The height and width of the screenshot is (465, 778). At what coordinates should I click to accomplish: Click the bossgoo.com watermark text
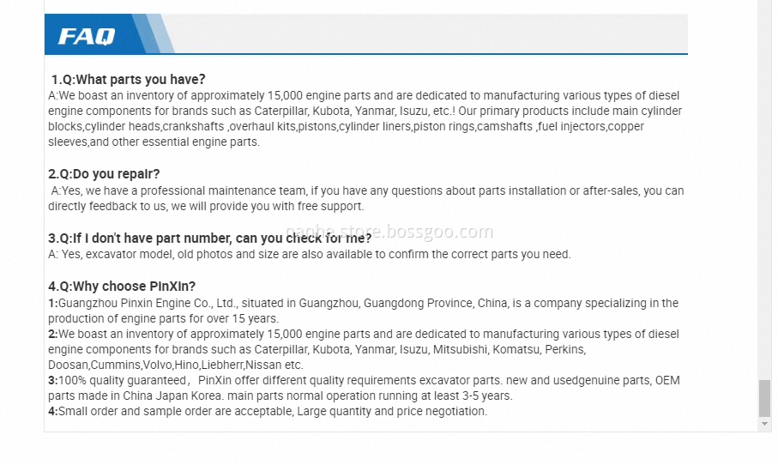[x=390, y=232]
